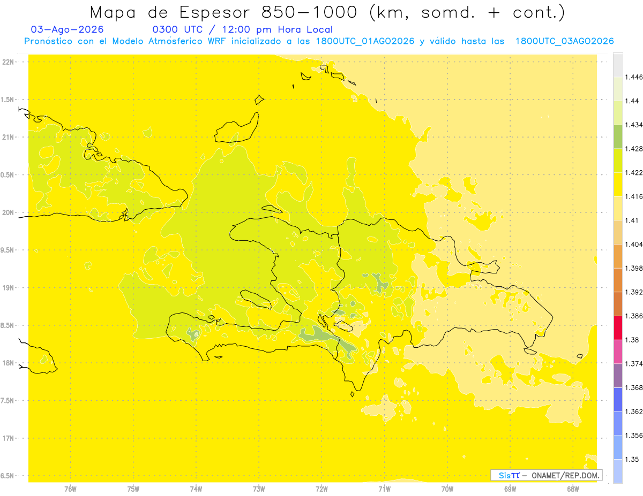
Task: Click the 22N latitude label
Action: (x=8, y=62)
